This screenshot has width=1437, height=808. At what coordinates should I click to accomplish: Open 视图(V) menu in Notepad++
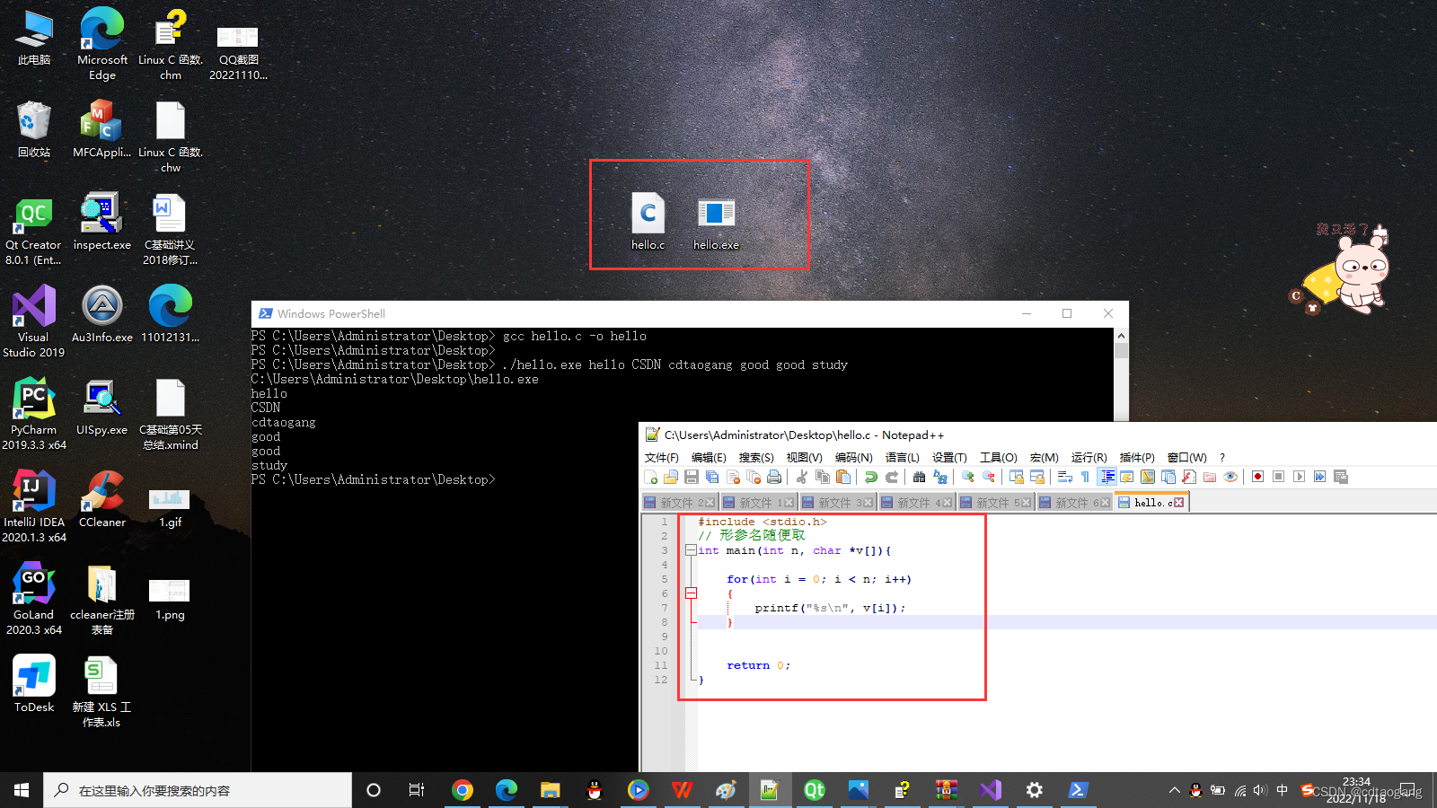point(804,458)
